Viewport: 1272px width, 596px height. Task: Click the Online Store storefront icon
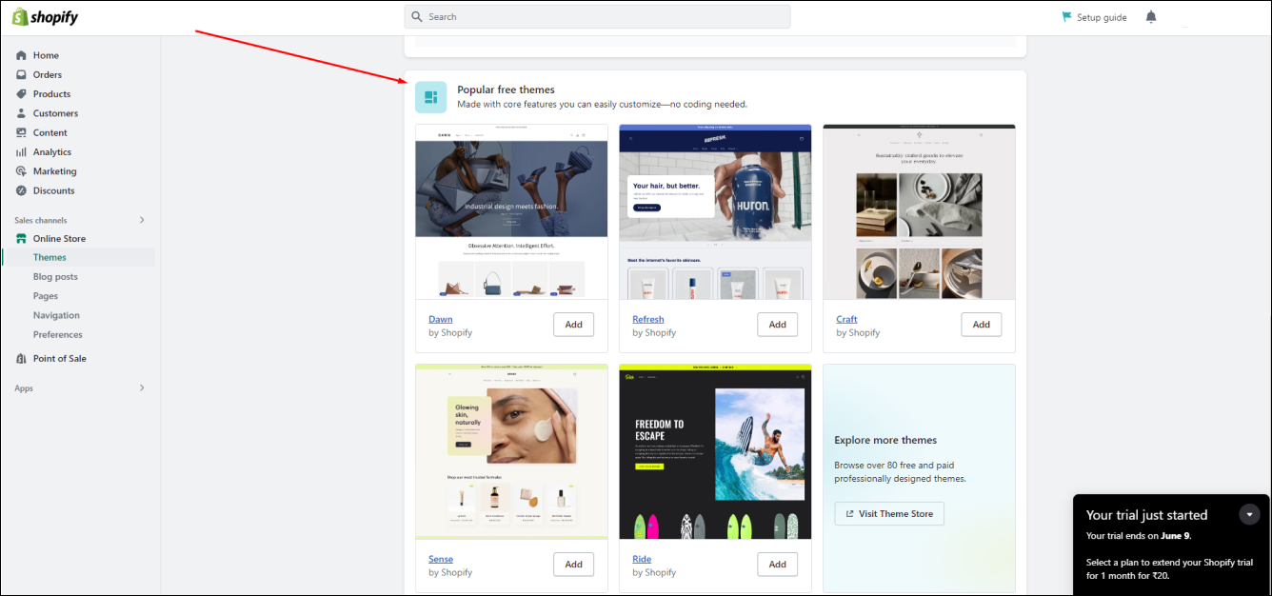point(21,239)
